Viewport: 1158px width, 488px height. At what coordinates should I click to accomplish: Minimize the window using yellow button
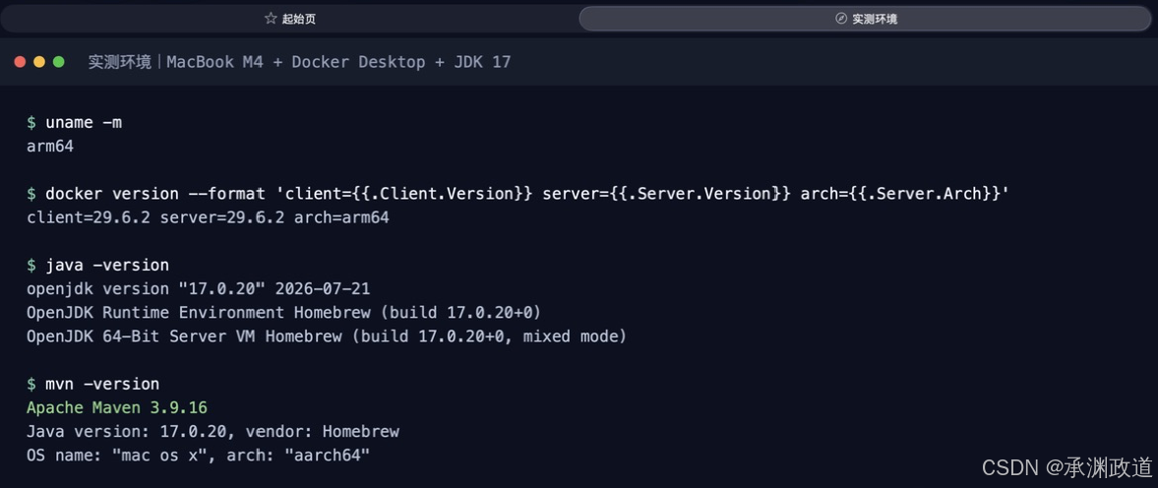[39, 62]
